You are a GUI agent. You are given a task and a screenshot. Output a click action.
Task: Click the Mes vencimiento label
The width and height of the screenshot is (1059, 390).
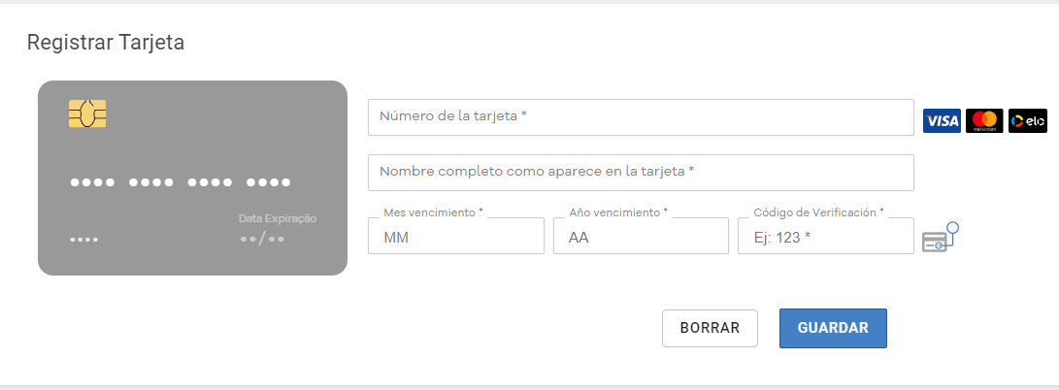(x=434, y=211)
